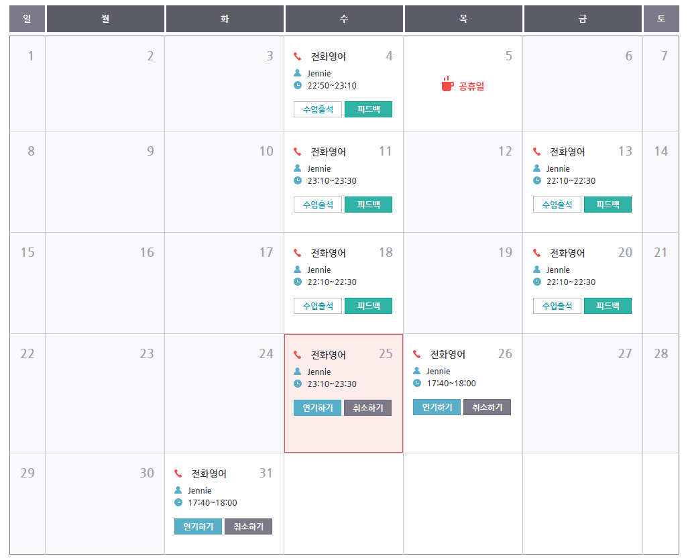Postpone the 25th lesson with 연기하기

tap(318, 408)
